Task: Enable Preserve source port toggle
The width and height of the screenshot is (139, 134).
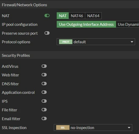Action: (x=47, y=33)
